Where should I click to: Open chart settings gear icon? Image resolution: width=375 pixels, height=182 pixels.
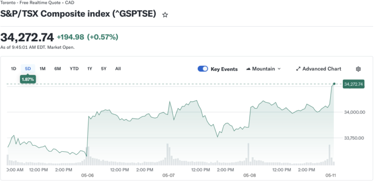point(358,69)
